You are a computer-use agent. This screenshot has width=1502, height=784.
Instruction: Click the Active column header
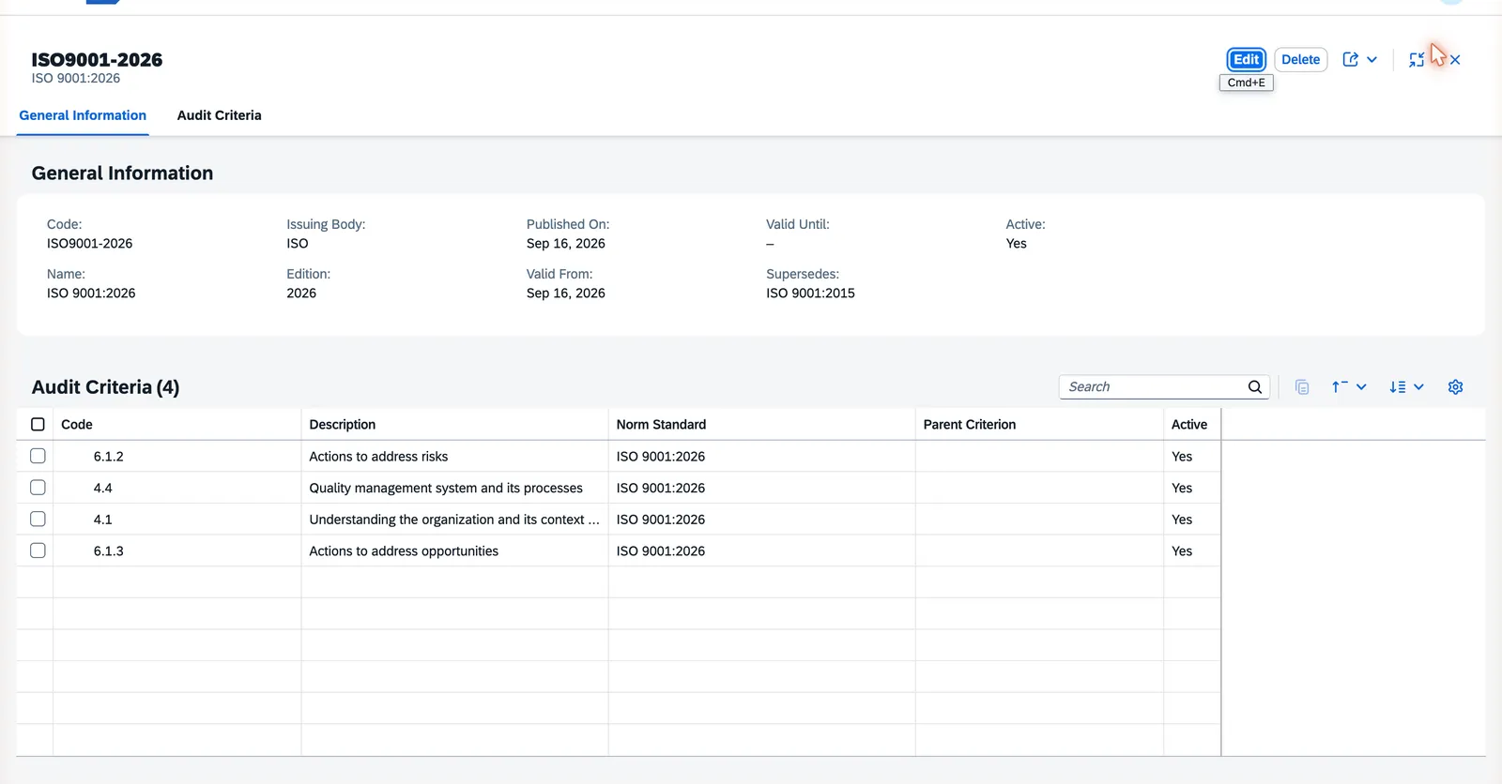tap(1192, 424)
